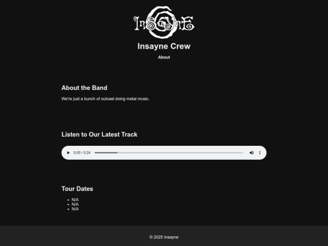
Task: Select the third N/A tour date
Action: (75, 209)
